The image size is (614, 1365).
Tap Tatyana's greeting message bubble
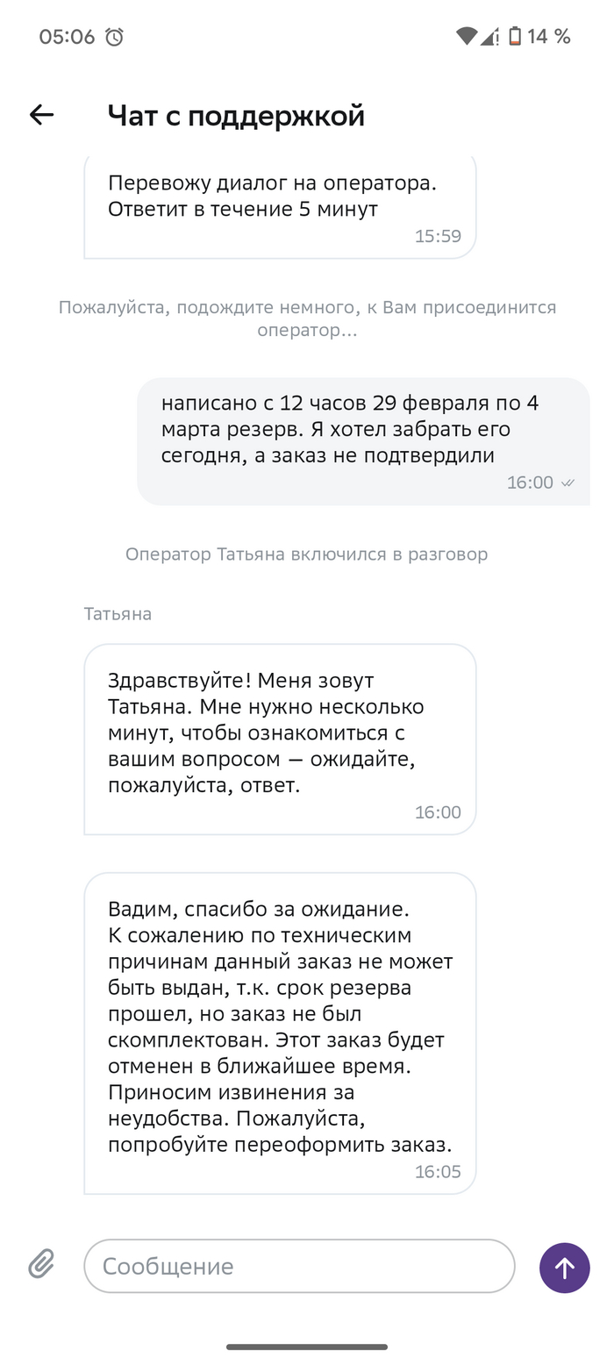[x=279, y=738]
